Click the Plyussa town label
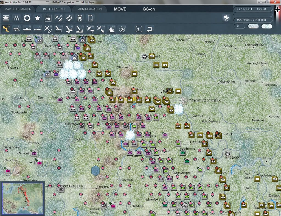 13,68
